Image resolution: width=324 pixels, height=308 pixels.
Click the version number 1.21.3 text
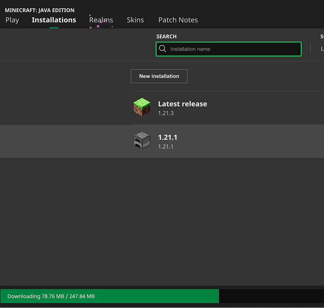[x=166, y=113]
